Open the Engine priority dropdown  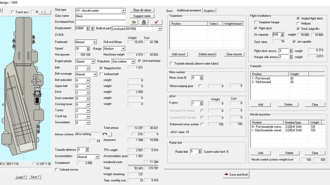[93, 62]
